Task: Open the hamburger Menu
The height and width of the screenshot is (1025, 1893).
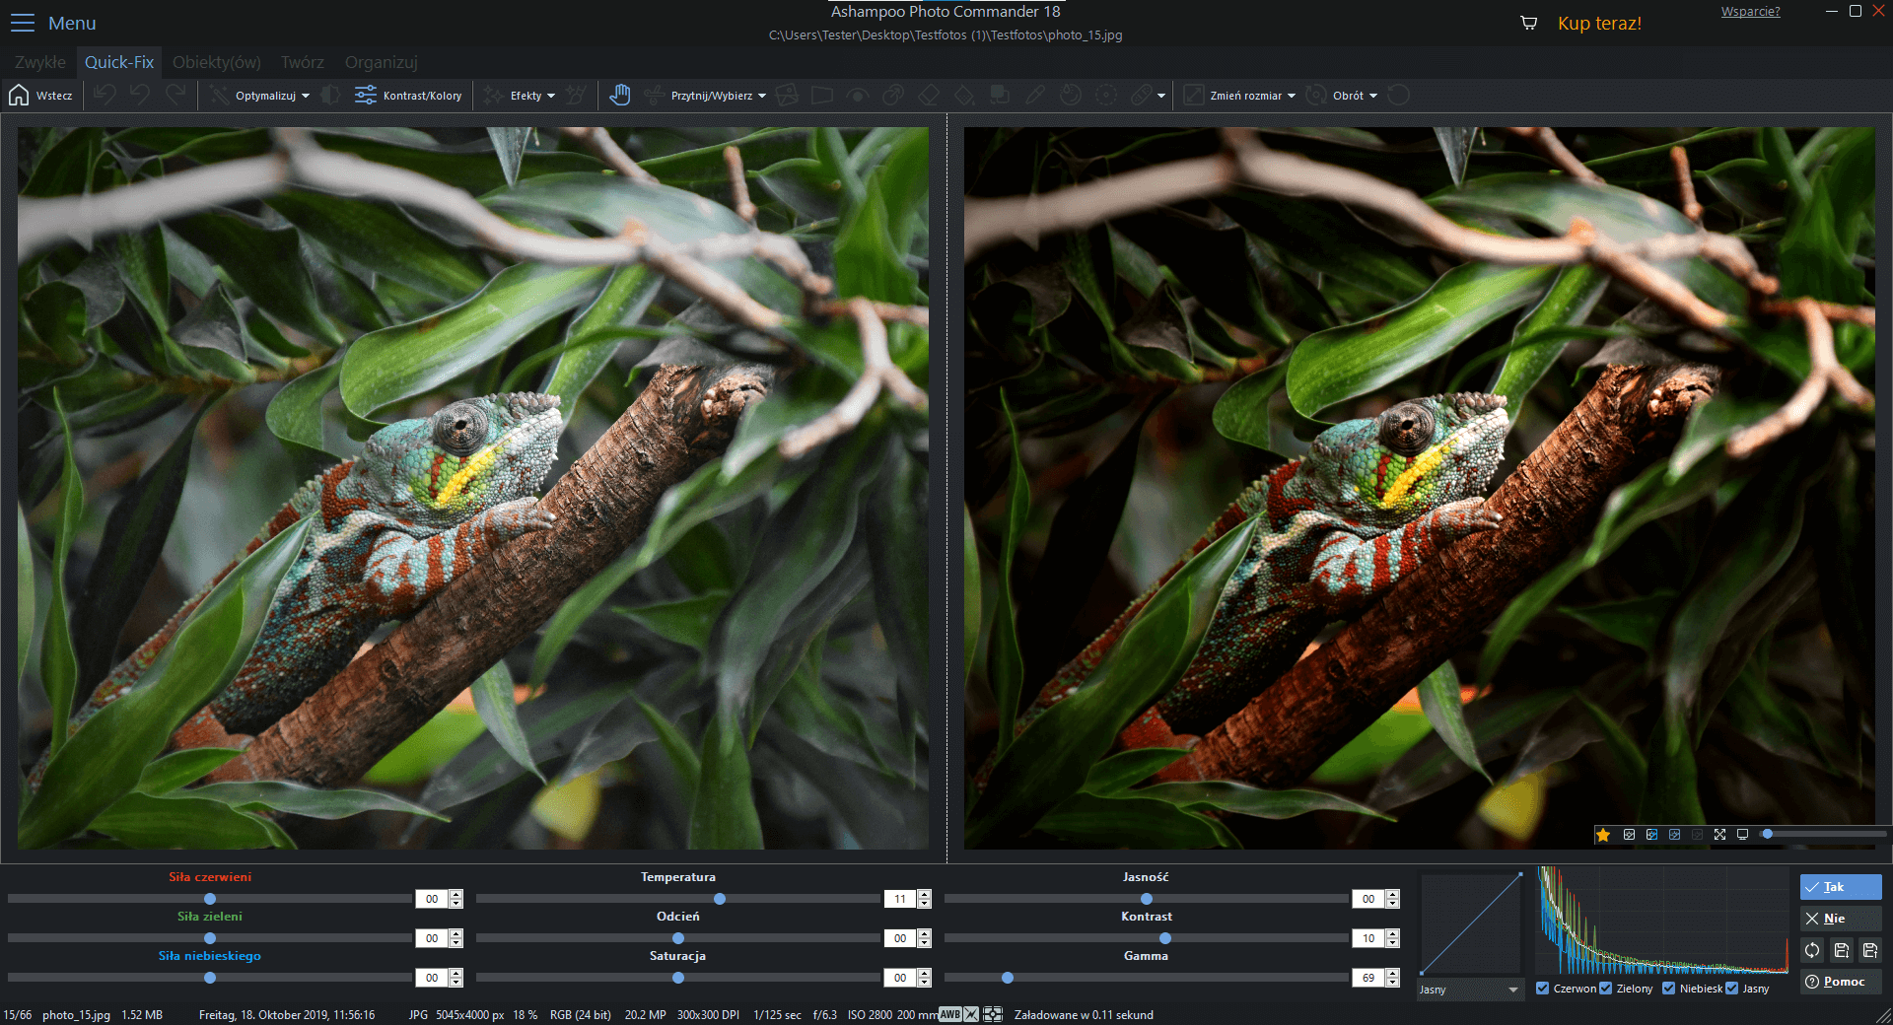Action: (x=23, y=23)
